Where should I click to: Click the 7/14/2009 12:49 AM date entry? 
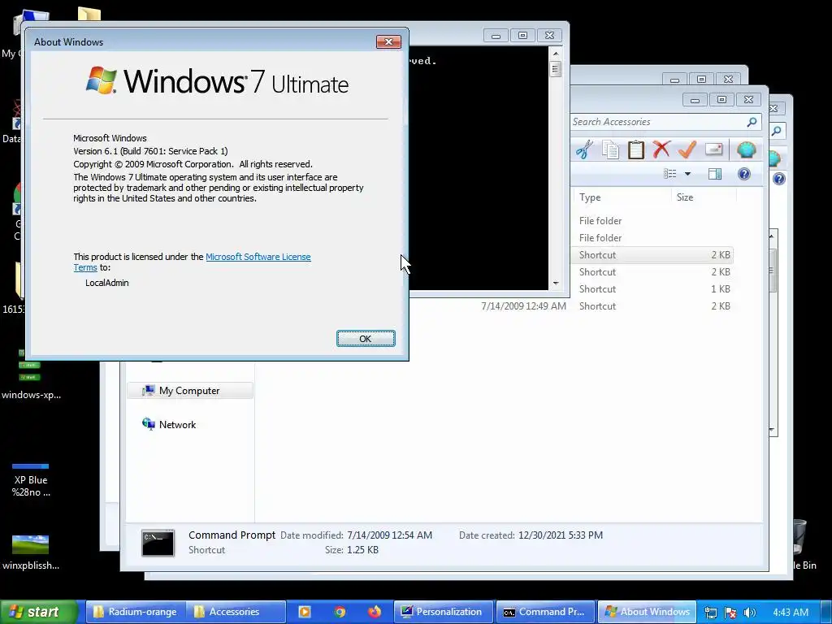tap(523, 306)
